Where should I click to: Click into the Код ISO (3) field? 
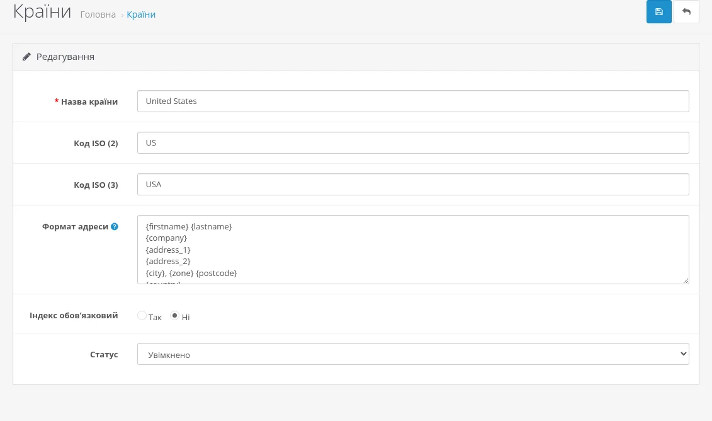(413, 184)
